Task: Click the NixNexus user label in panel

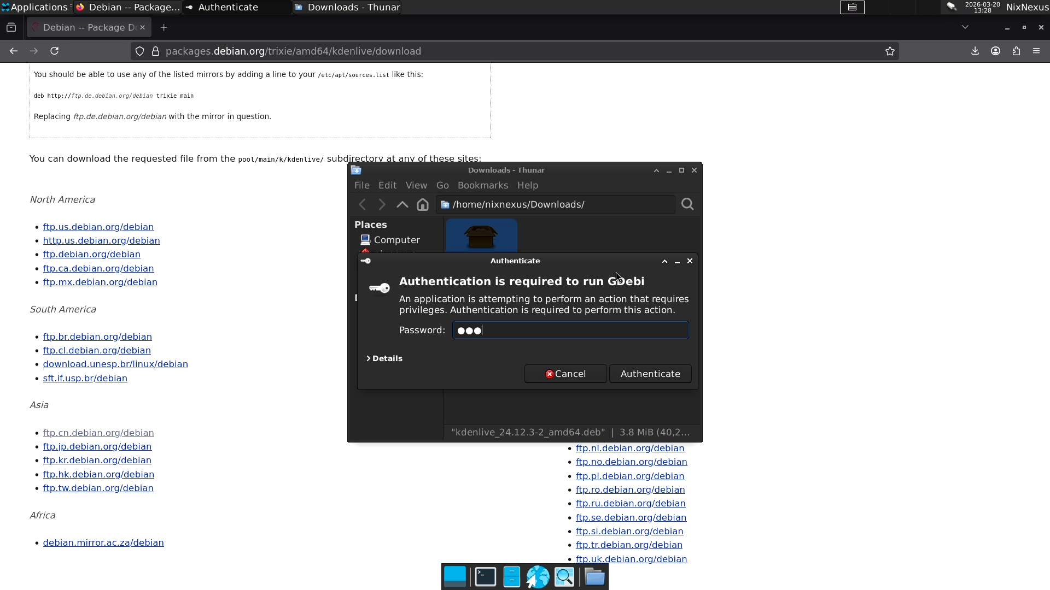Action: 1027,7
